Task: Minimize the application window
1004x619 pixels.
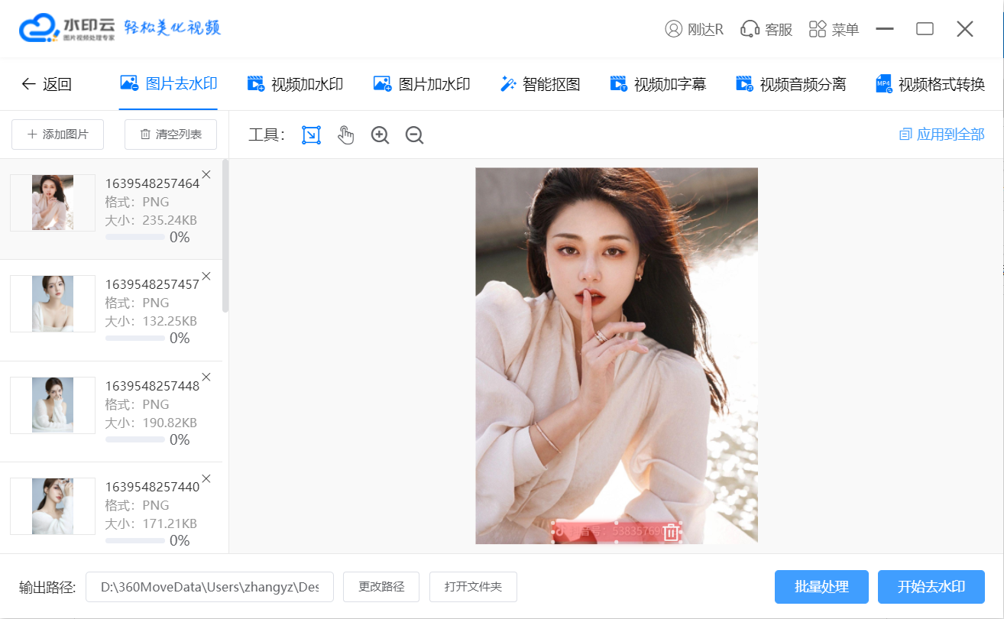Action: pyautogui.click(x=885, y=29)
